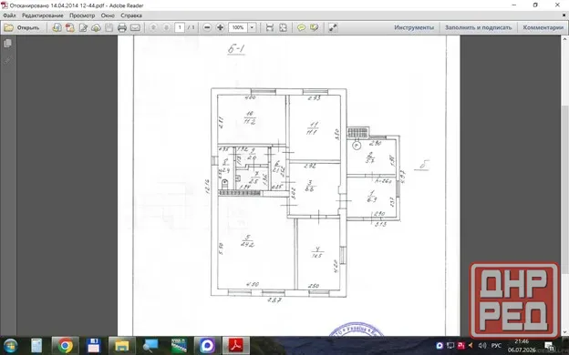Send file by email envelope icon
Viewport: 569px width, 355px height.
[x=135, y=27]
